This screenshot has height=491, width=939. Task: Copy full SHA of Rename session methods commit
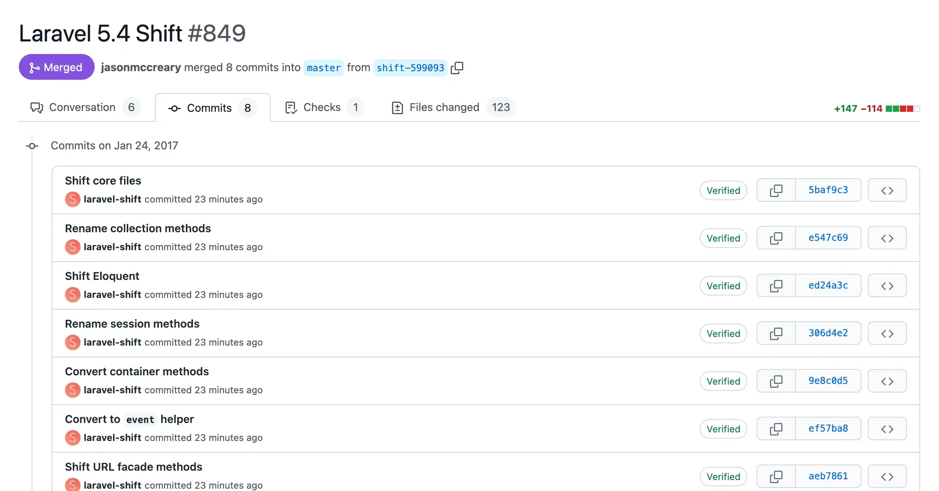776,333
